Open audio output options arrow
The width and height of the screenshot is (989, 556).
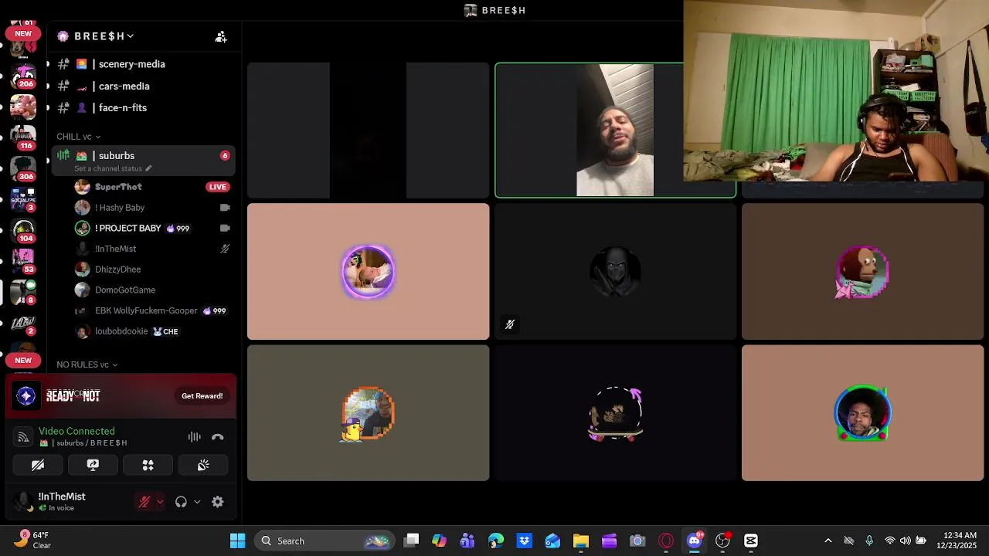tap(197, 502)
